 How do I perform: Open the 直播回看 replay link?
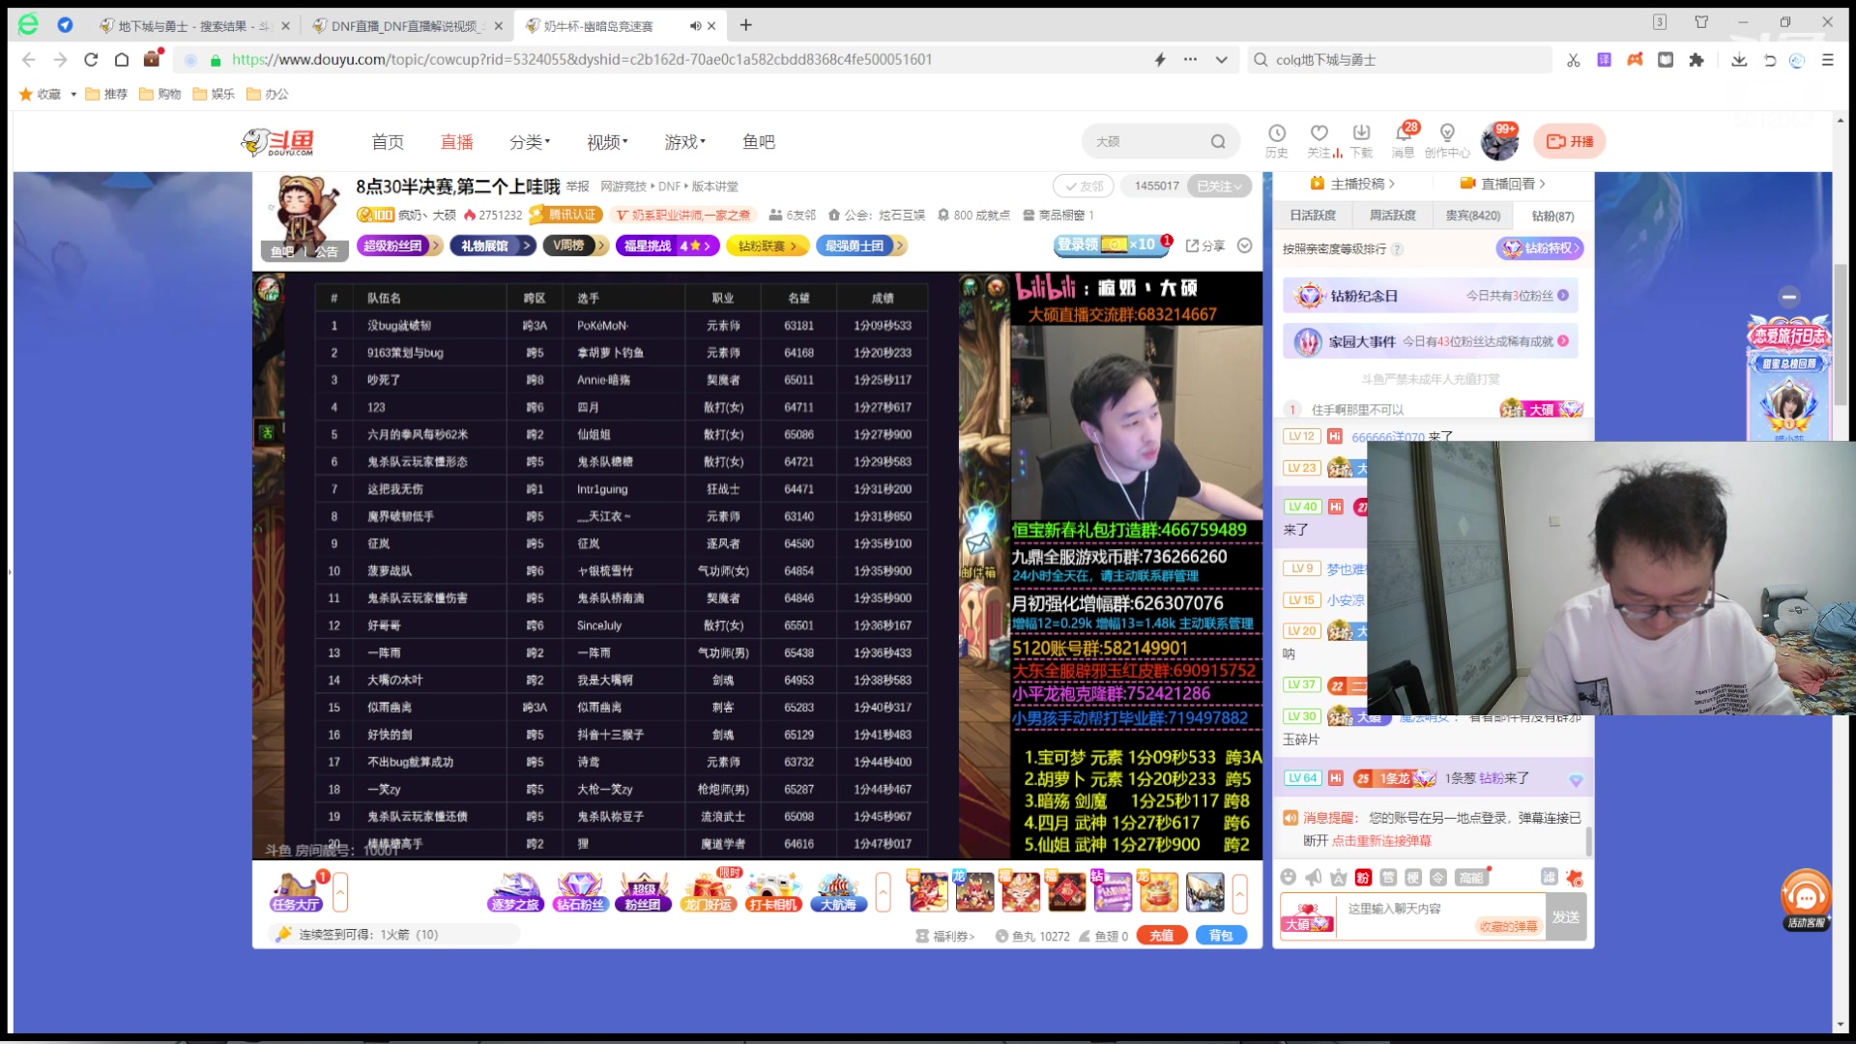click(1502, 184)
